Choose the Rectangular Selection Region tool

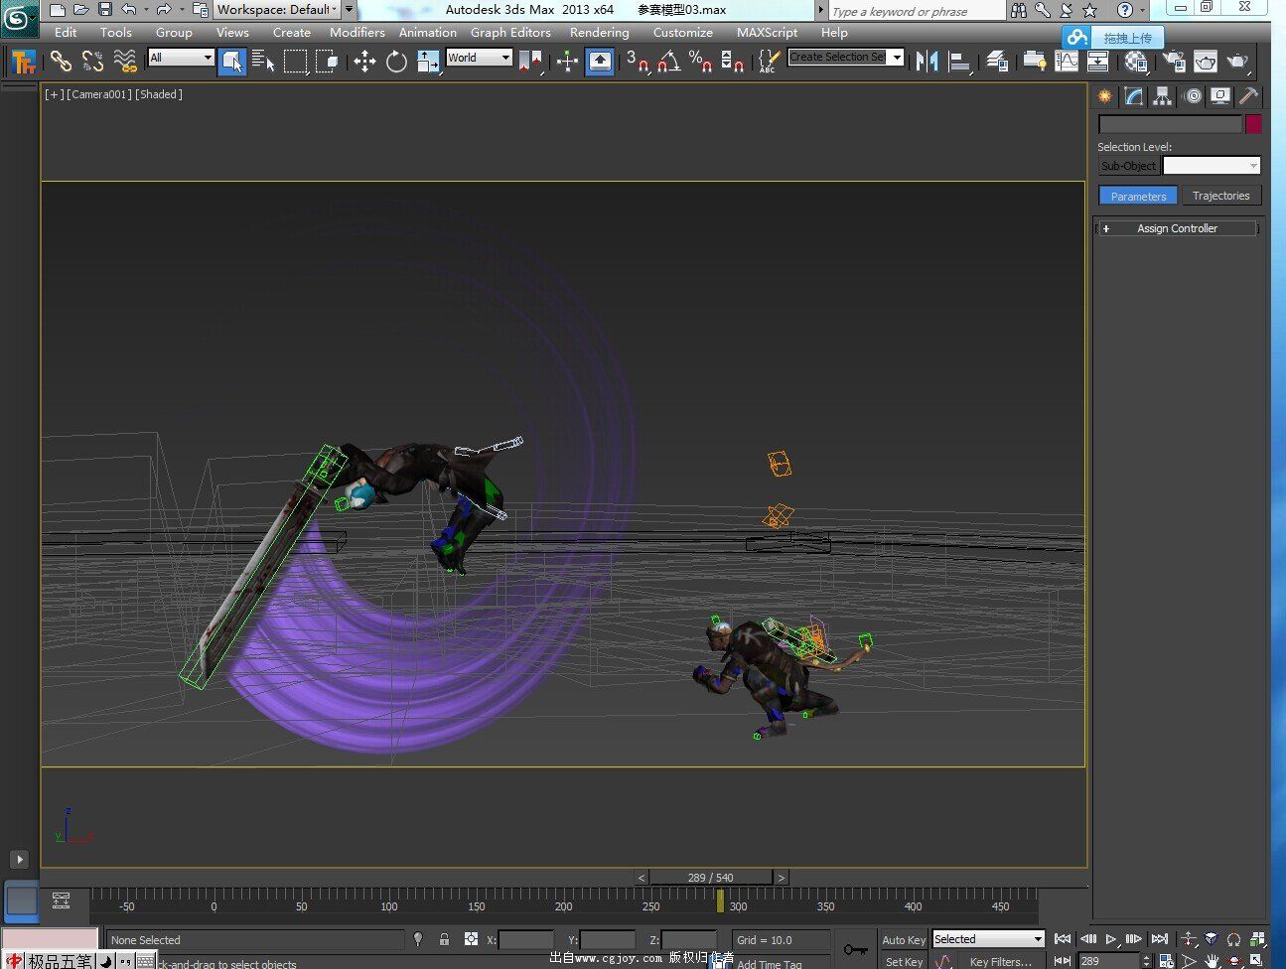296,62
